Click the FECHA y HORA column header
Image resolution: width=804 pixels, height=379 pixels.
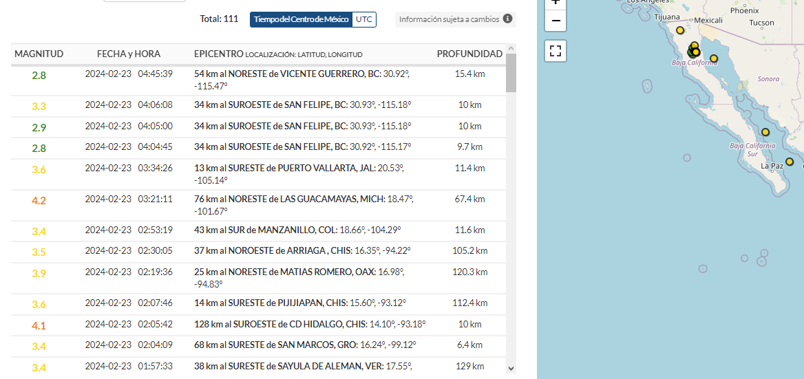(129, 54)
